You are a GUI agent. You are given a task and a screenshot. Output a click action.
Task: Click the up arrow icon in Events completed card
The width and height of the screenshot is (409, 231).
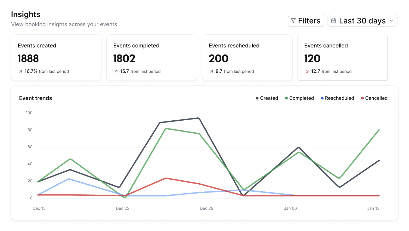[116, 71]
